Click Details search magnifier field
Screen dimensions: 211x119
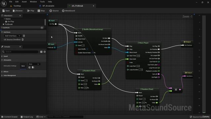tap(20, 52)
